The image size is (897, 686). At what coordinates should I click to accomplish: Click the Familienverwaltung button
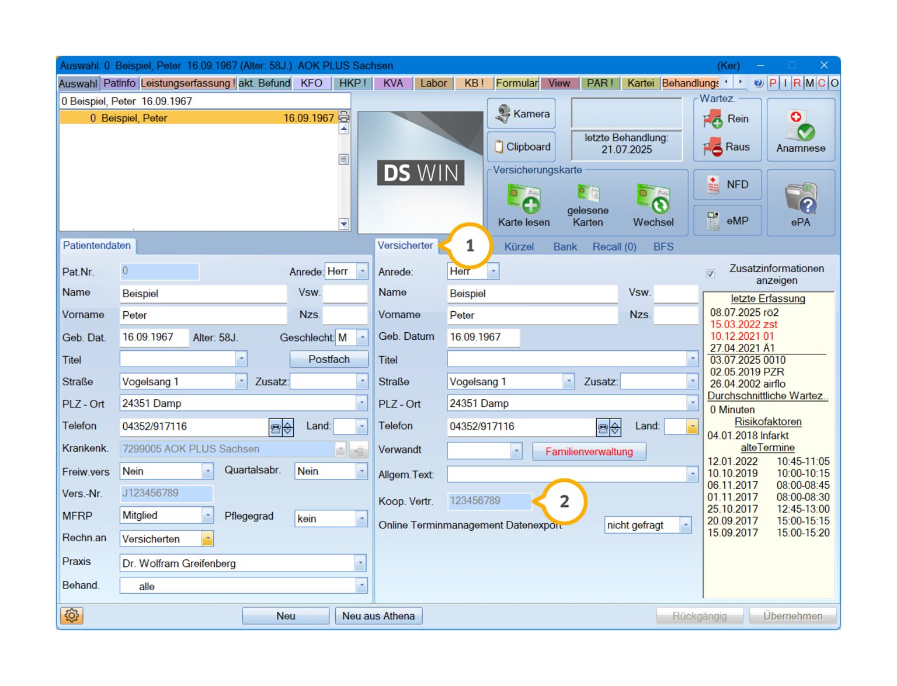589,451
